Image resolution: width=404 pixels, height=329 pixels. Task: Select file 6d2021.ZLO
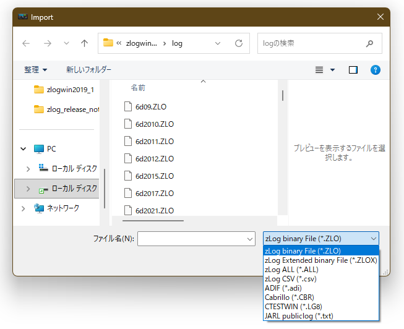pyautogui.click(x=149, y=210)
